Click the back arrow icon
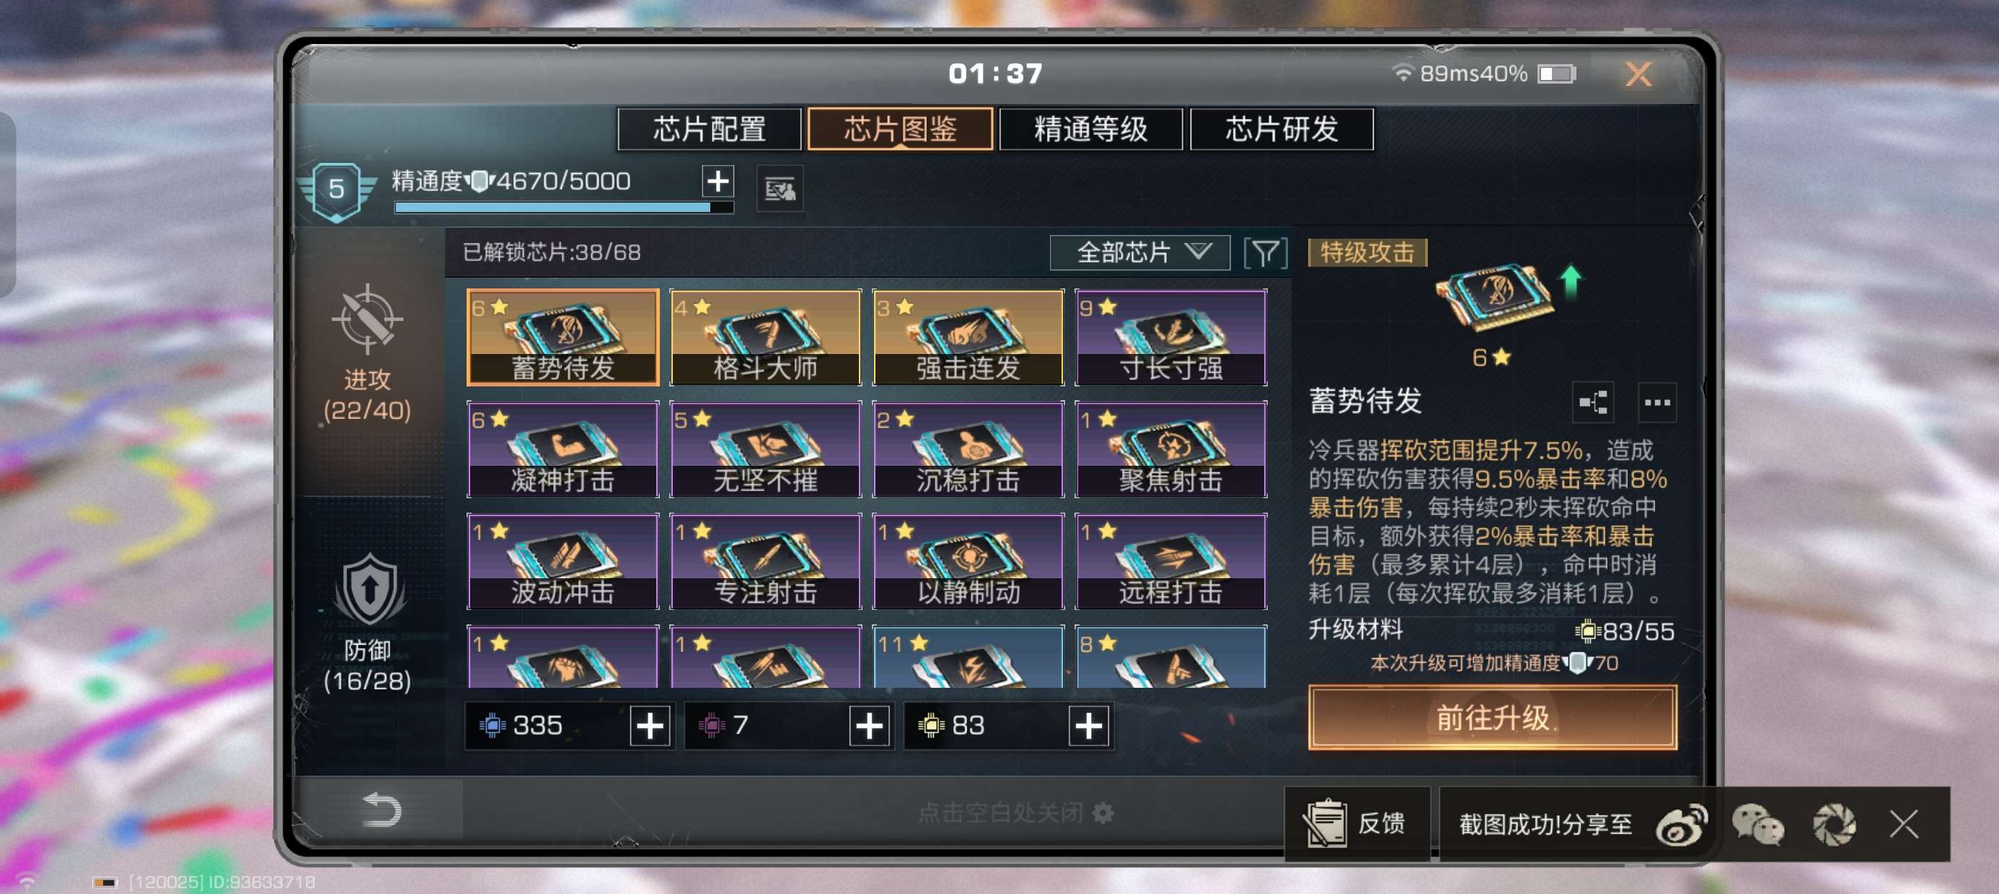 [x=381, y=810]
